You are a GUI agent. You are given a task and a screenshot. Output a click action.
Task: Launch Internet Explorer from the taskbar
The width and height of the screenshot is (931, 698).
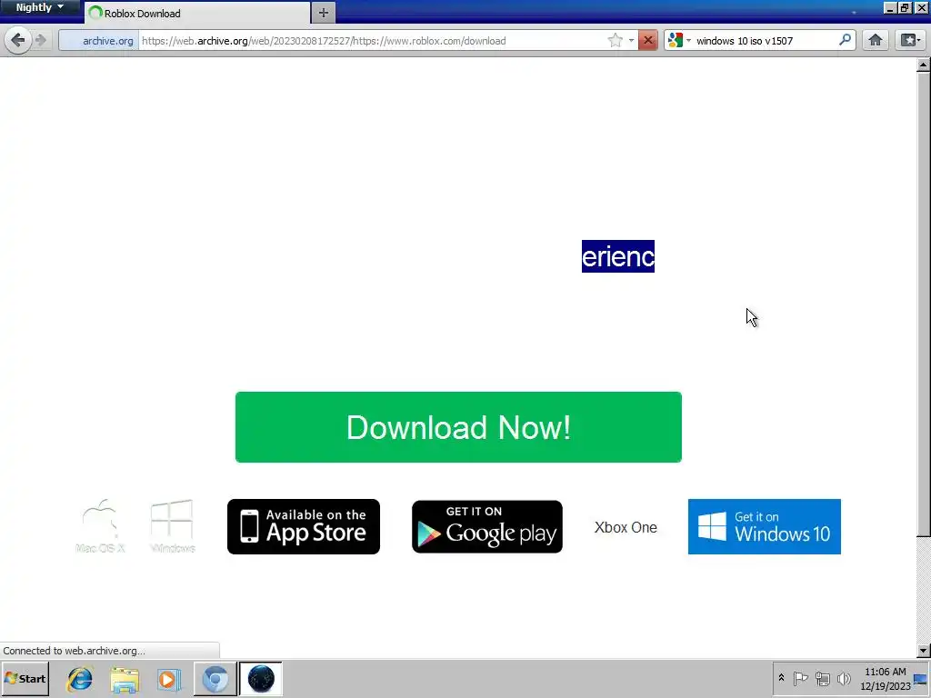click(x=80, y=678)
